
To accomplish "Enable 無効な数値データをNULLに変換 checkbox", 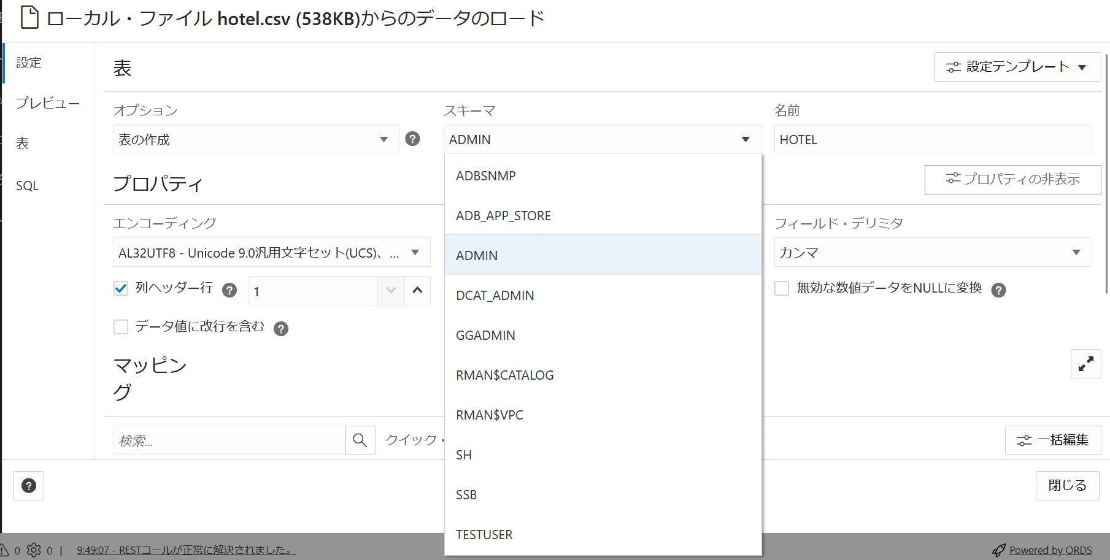I will coord(782,288).
